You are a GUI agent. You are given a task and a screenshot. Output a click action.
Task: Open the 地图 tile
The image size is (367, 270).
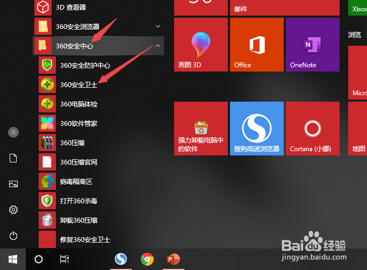(358, 129)
